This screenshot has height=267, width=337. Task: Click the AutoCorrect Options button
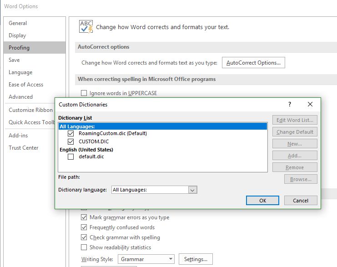click(253, 63)
